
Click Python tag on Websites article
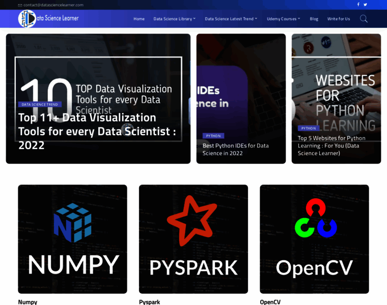click(309, 129)
